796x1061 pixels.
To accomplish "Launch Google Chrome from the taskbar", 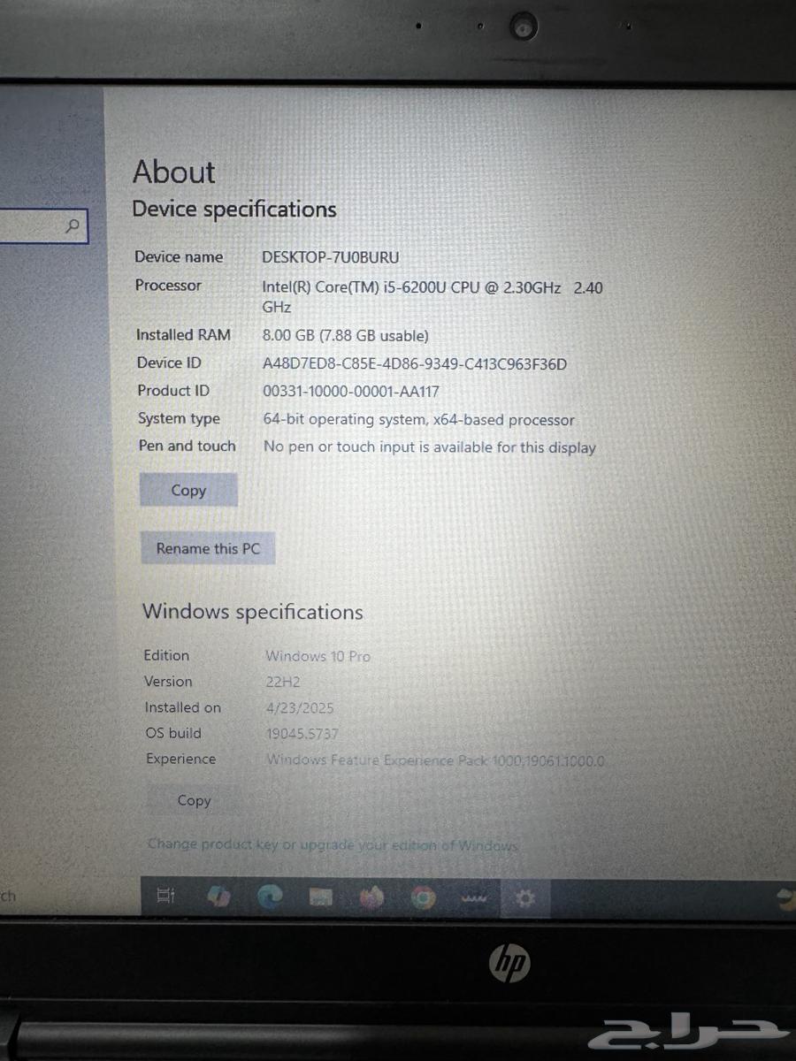I will [x=422, y=897].
